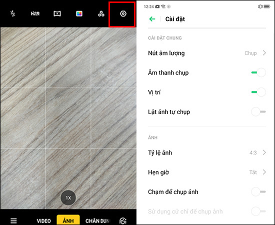Open Hẹn giờ timer options chevron
275x225 pixels.
[264, 172]
